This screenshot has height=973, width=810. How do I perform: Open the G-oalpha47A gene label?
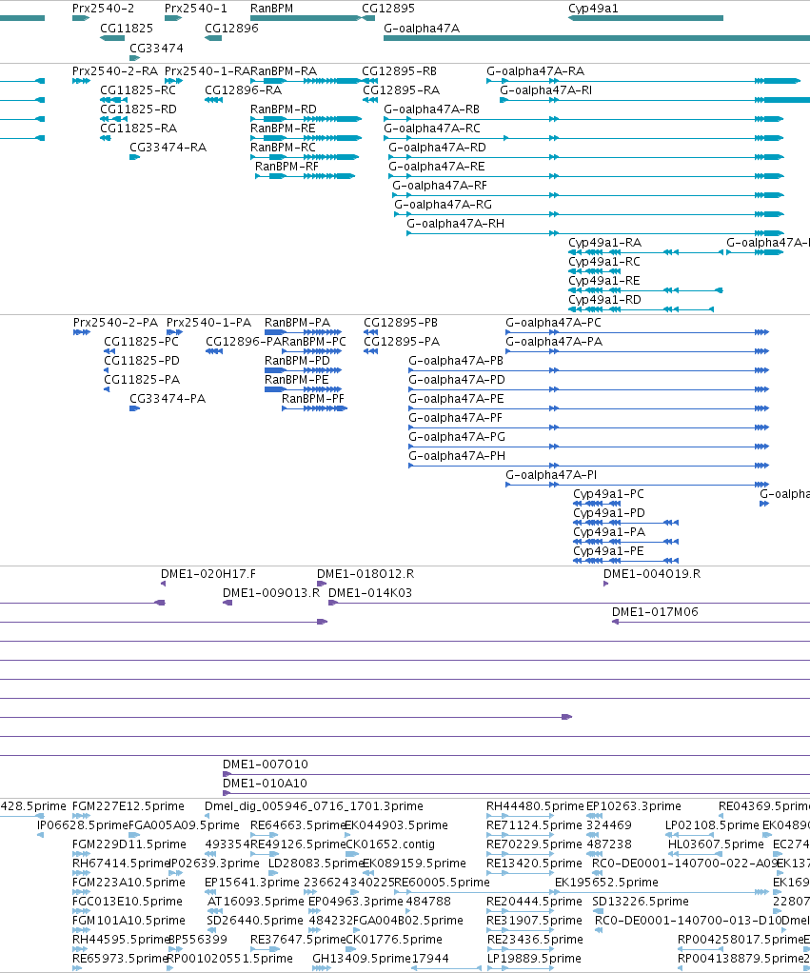click(x=422, y=29)
